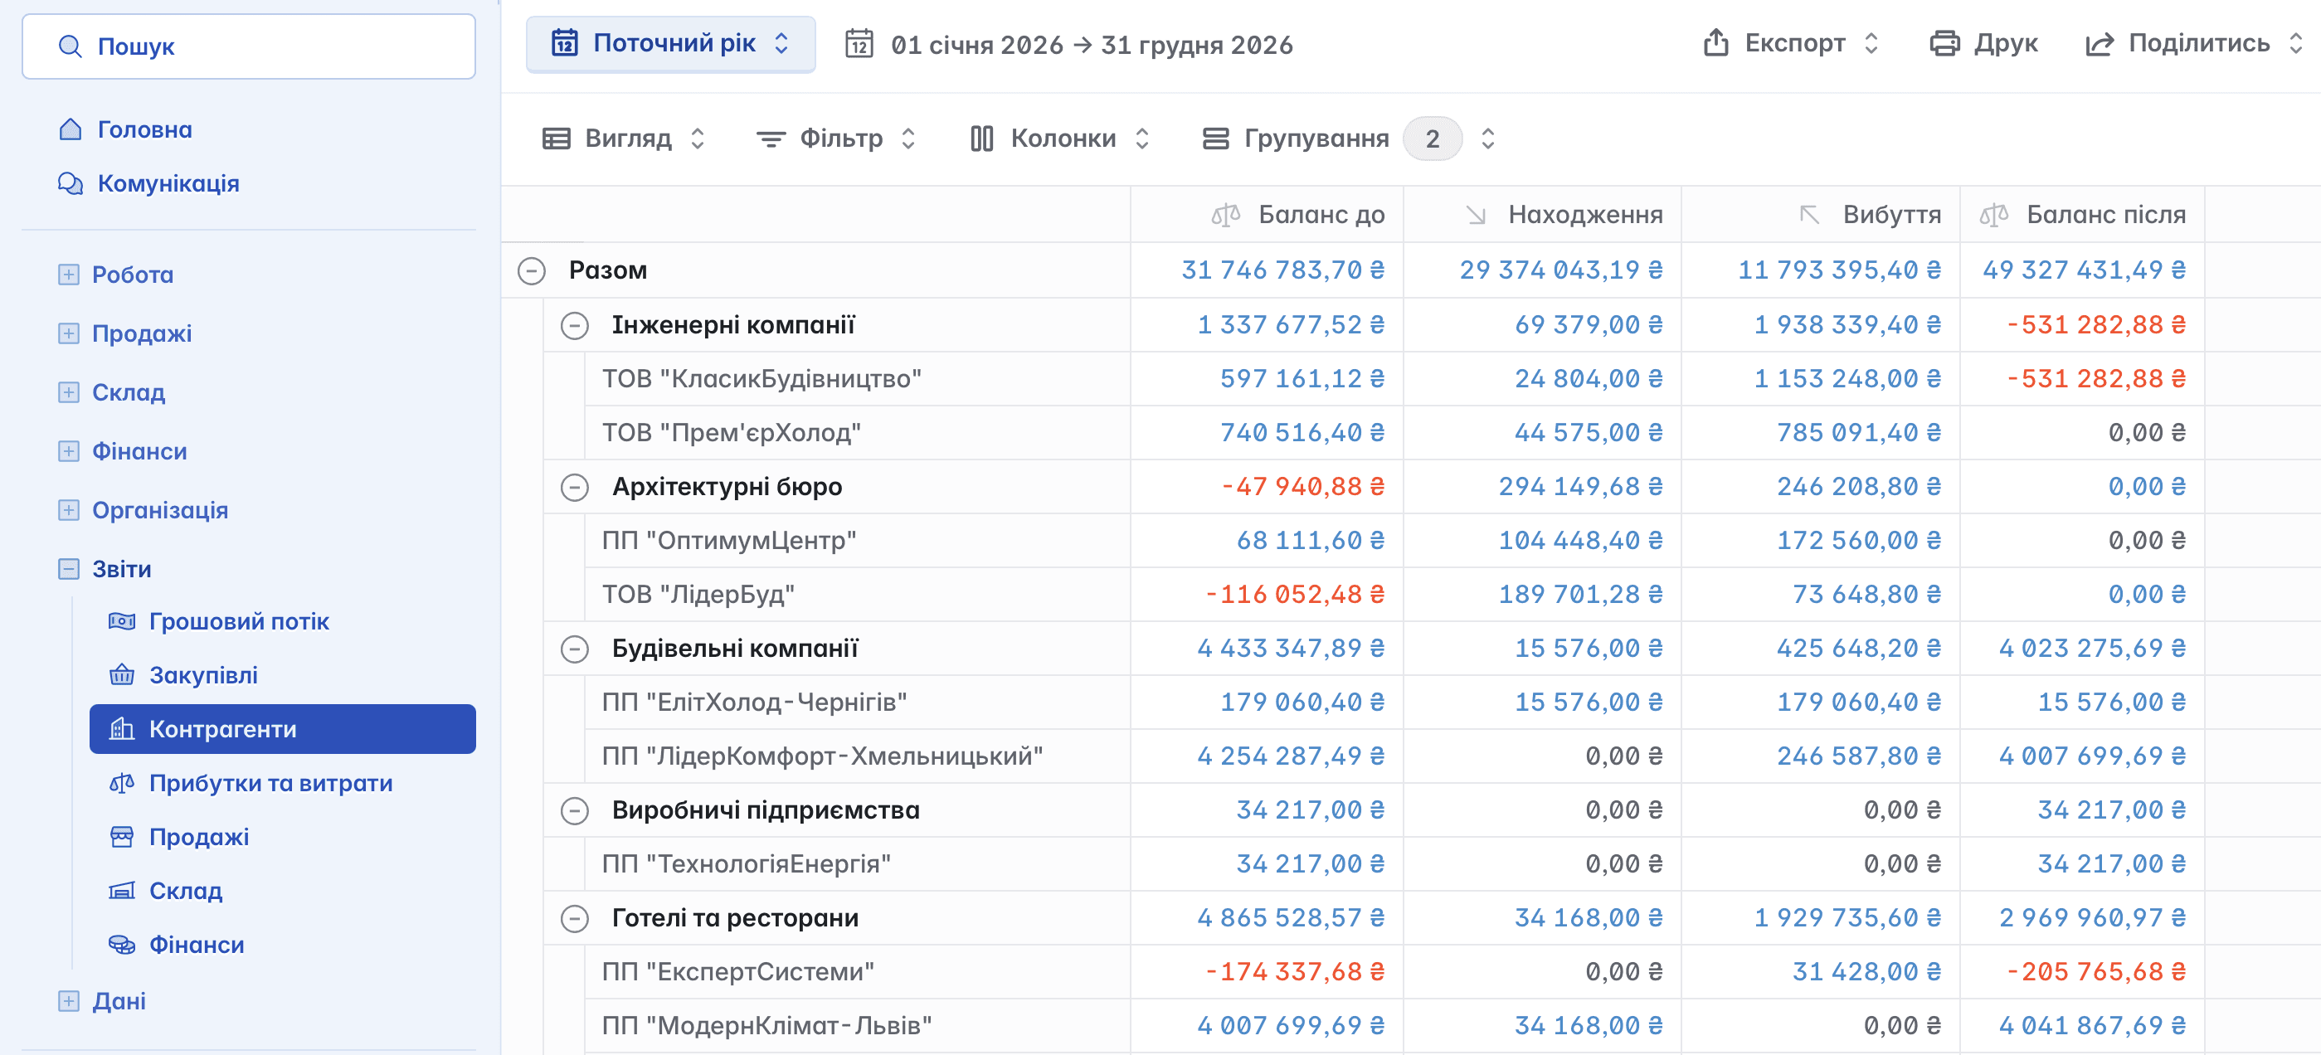The height and width of the screenshot is (1055, 2321).
Task: Click the Поділитись share arrow icon
Action: (2099, 43)
